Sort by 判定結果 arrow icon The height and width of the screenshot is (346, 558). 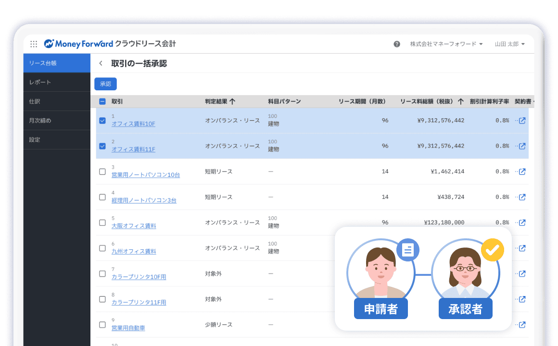[x=232, y=101]
